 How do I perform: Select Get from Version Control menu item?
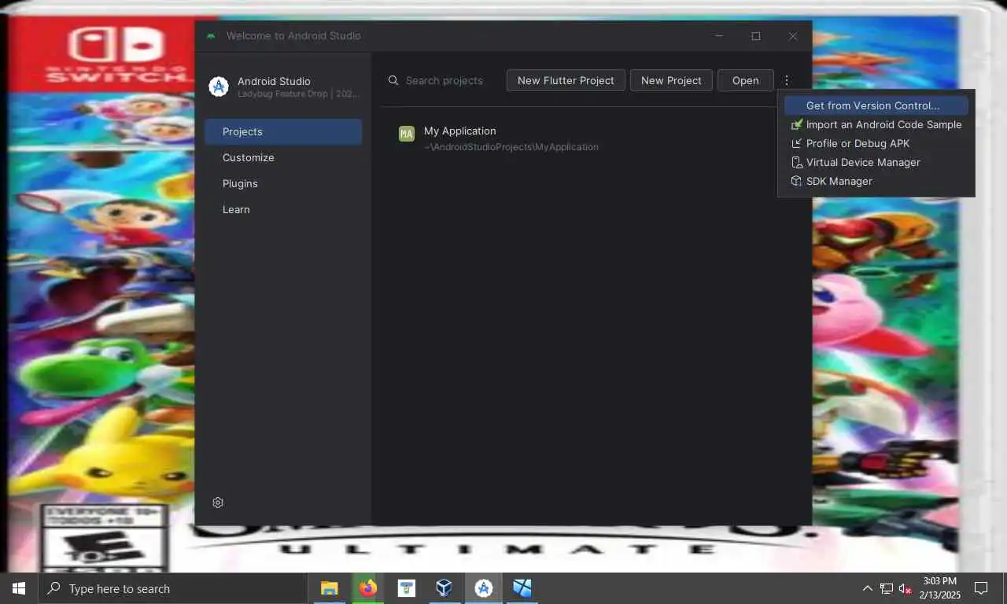point(876,105)
